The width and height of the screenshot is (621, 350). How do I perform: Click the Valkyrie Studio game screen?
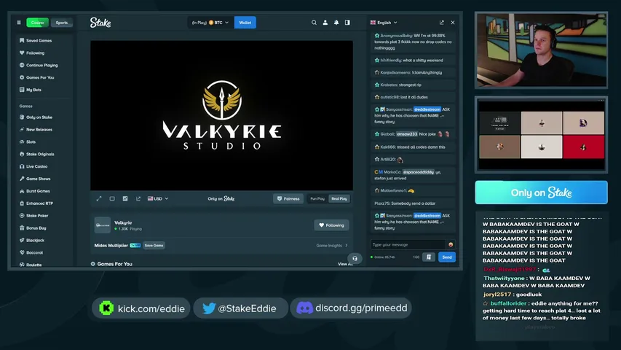pyautogui.click(x=221, y=115)
